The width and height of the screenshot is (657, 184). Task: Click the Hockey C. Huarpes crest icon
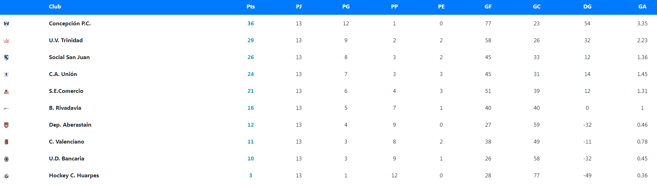[6, 176]
